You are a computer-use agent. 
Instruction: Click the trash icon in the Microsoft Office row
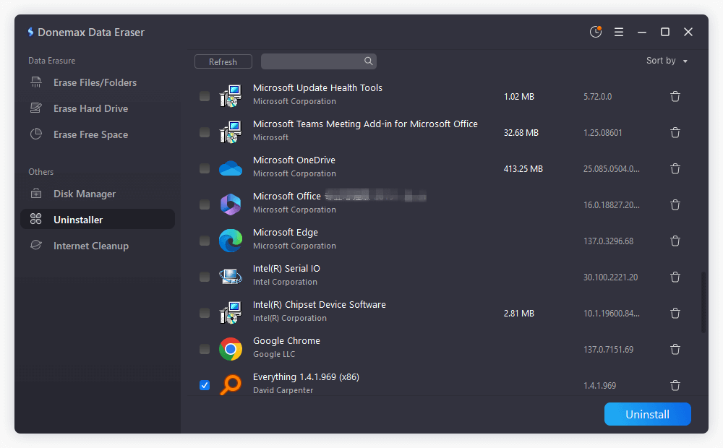point(675,204)
